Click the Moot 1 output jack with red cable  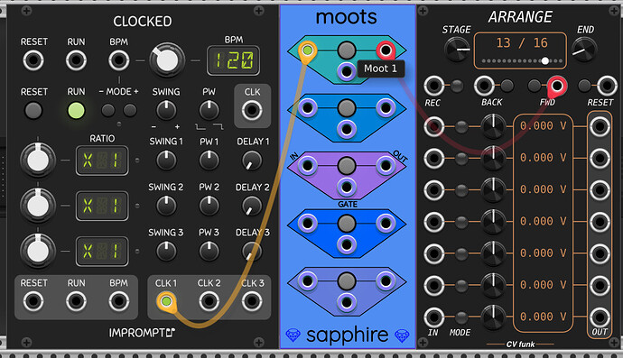point(386,50)
